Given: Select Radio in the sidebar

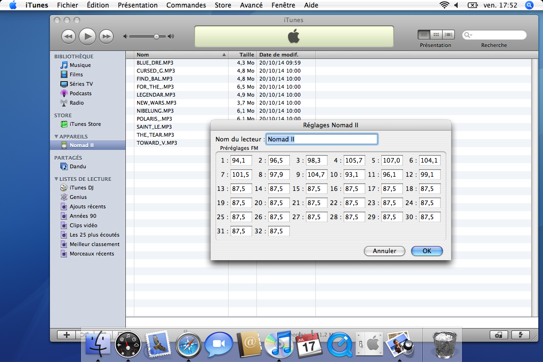Looking at the screenshot, I should tap(76, 103).
